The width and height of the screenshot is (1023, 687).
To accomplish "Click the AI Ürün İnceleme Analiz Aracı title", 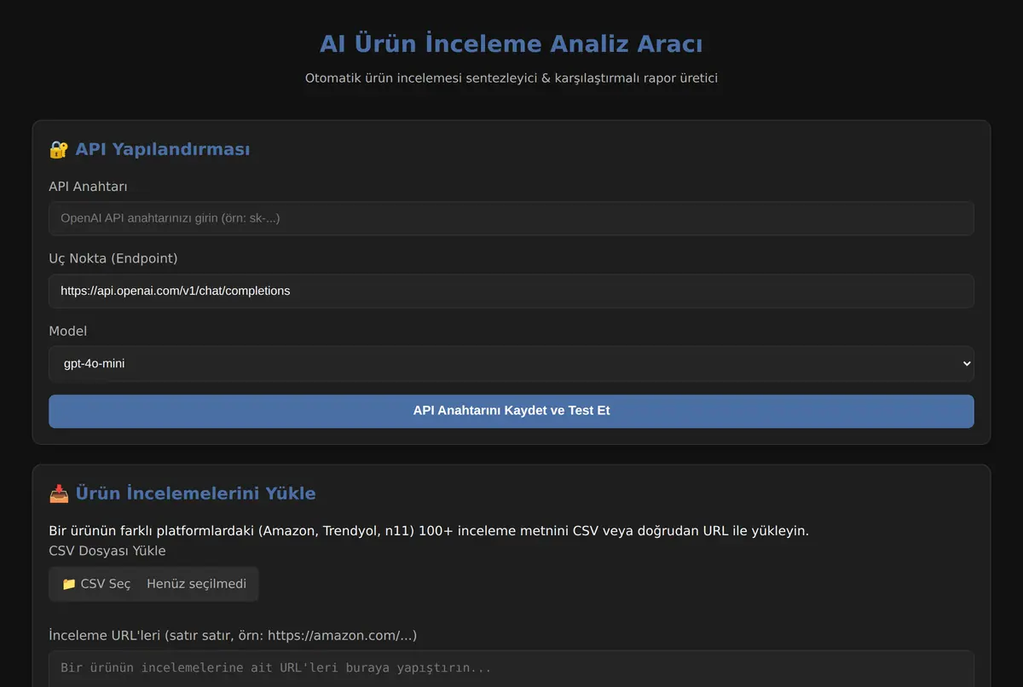I will tap(511, 43).
